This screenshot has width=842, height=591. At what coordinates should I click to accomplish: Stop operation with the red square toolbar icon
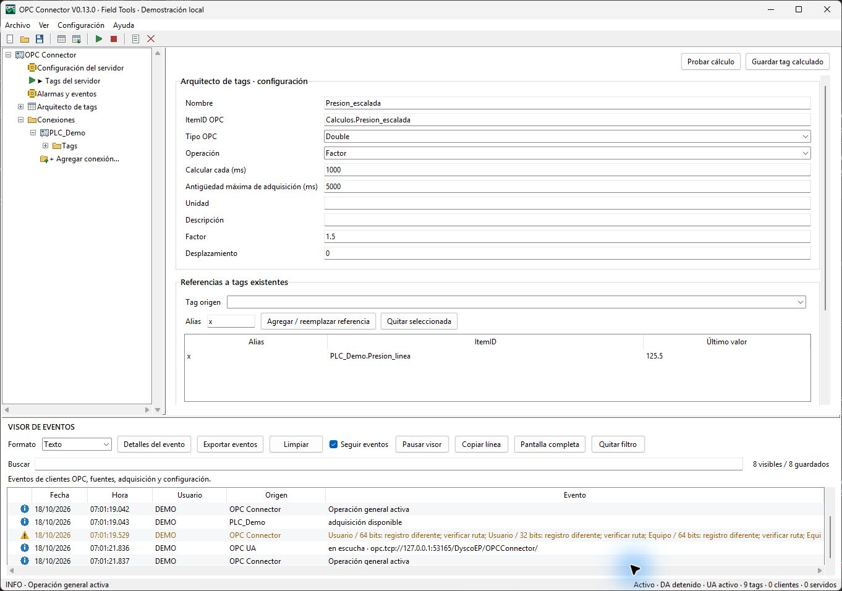(114, 39)
